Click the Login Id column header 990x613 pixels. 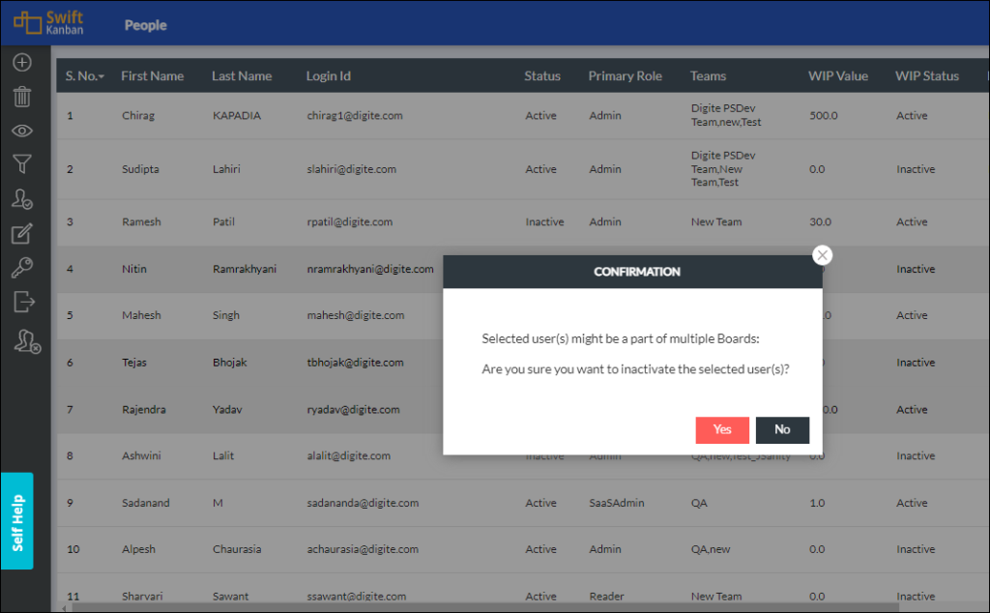point(329,75)
